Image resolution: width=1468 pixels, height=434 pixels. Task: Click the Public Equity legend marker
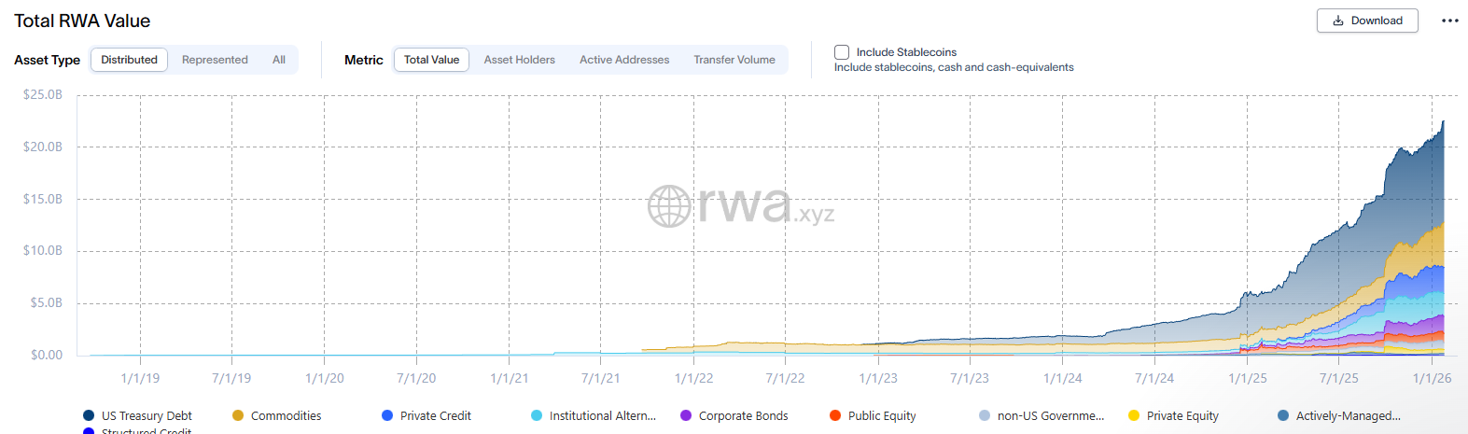point(835,415)
